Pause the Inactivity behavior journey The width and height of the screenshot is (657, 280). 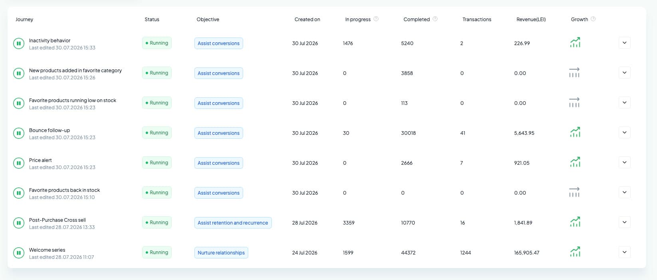(x=19, y=43)
